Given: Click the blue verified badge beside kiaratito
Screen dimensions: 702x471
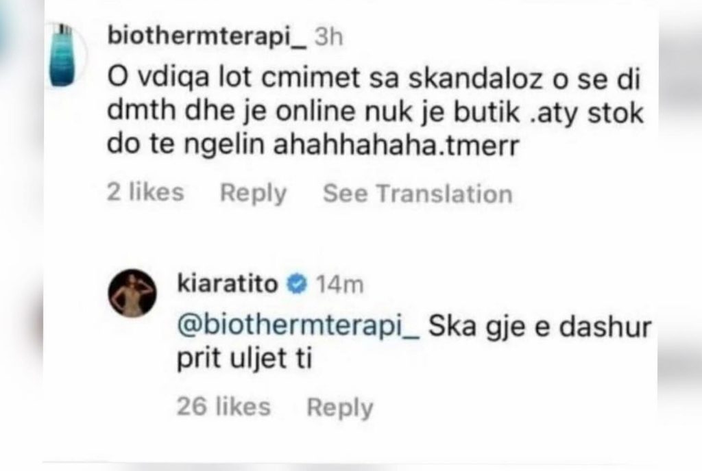Looking at the screenshot, I should coord(298,284).
